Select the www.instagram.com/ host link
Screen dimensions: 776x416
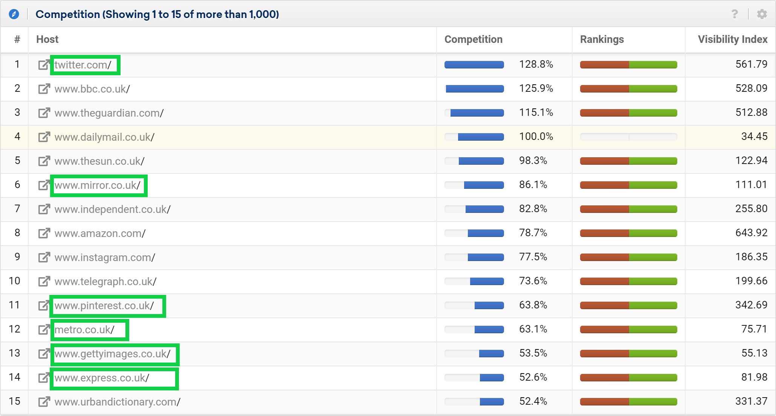point(105,257)
